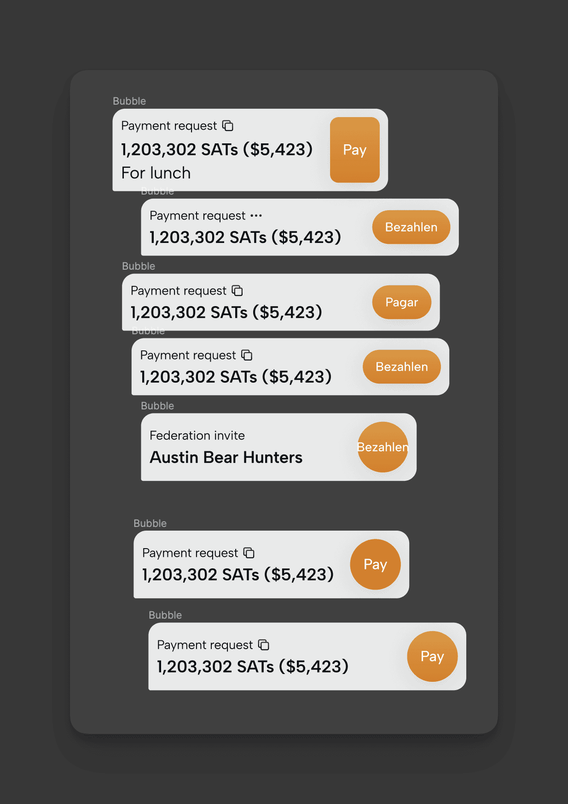Viewport: 568px width, 804px height.
Task: Click the "Federation invite" label
Action: pos(197,435)
